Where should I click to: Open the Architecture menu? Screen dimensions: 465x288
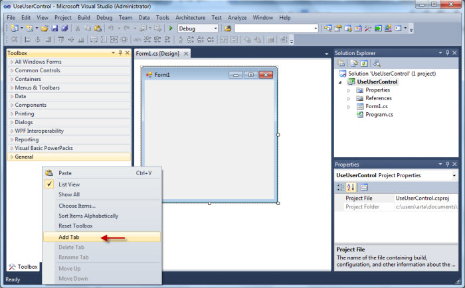point(190,17)
